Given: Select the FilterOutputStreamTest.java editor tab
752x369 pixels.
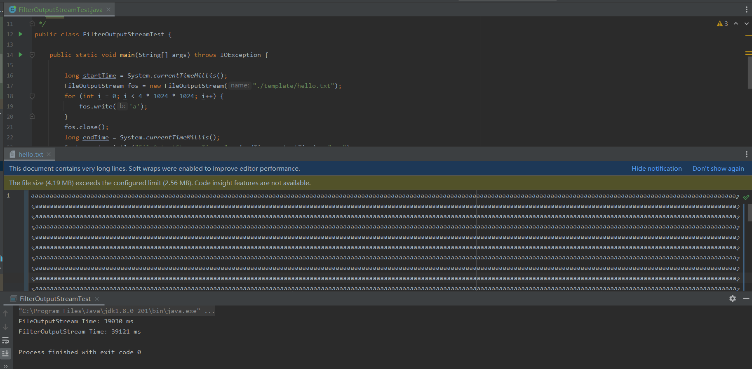Looking at the screenshot, I should (x=60, y=9).
